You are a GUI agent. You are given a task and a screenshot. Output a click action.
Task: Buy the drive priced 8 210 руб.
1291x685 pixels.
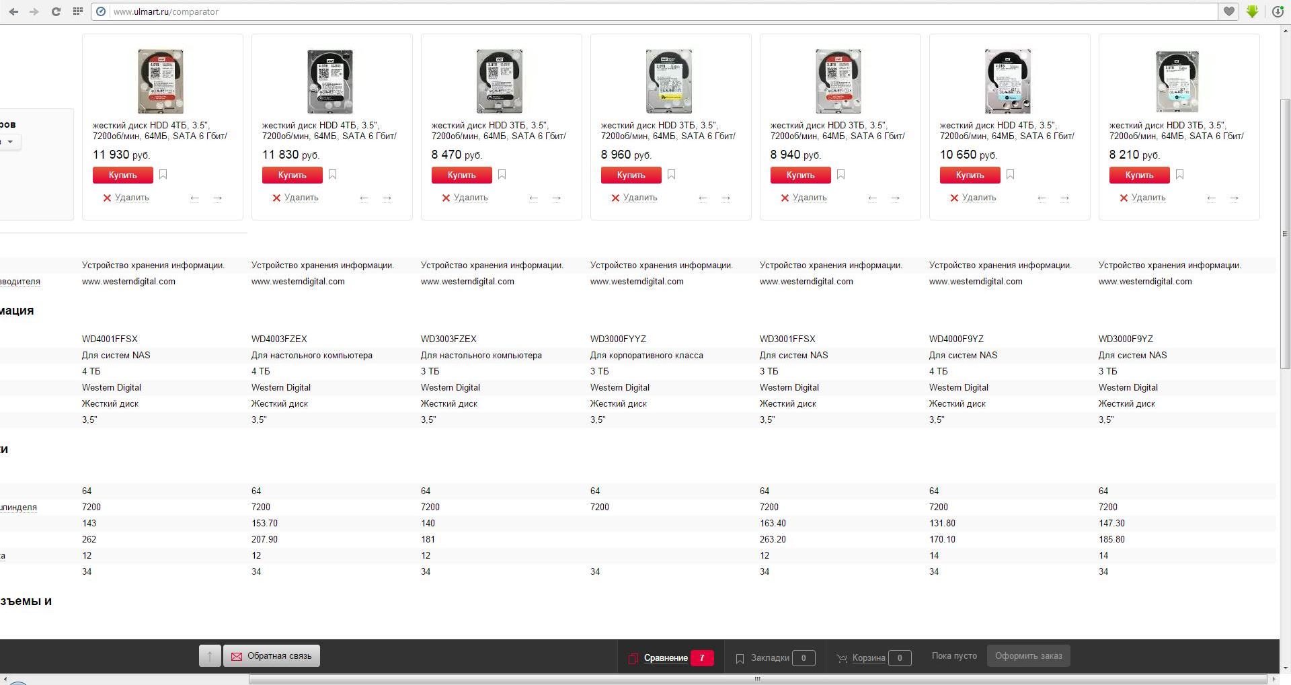(x=1140, y=175)
